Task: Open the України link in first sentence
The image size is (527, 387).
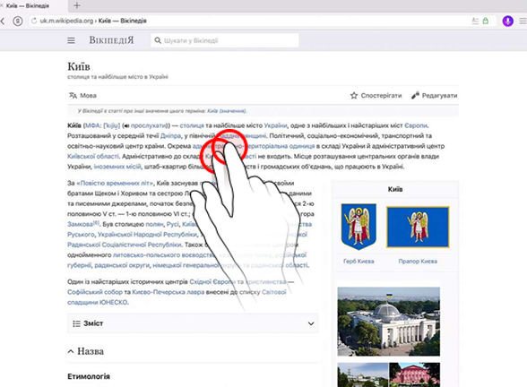Action: pyautogui.click(x=275, y=125)
